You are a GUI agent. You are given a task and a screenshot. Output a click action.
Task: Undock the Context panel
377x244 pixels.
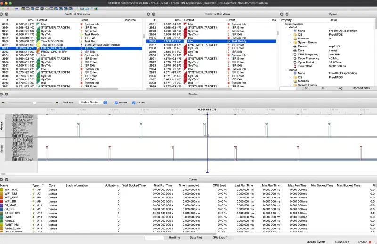7,180
